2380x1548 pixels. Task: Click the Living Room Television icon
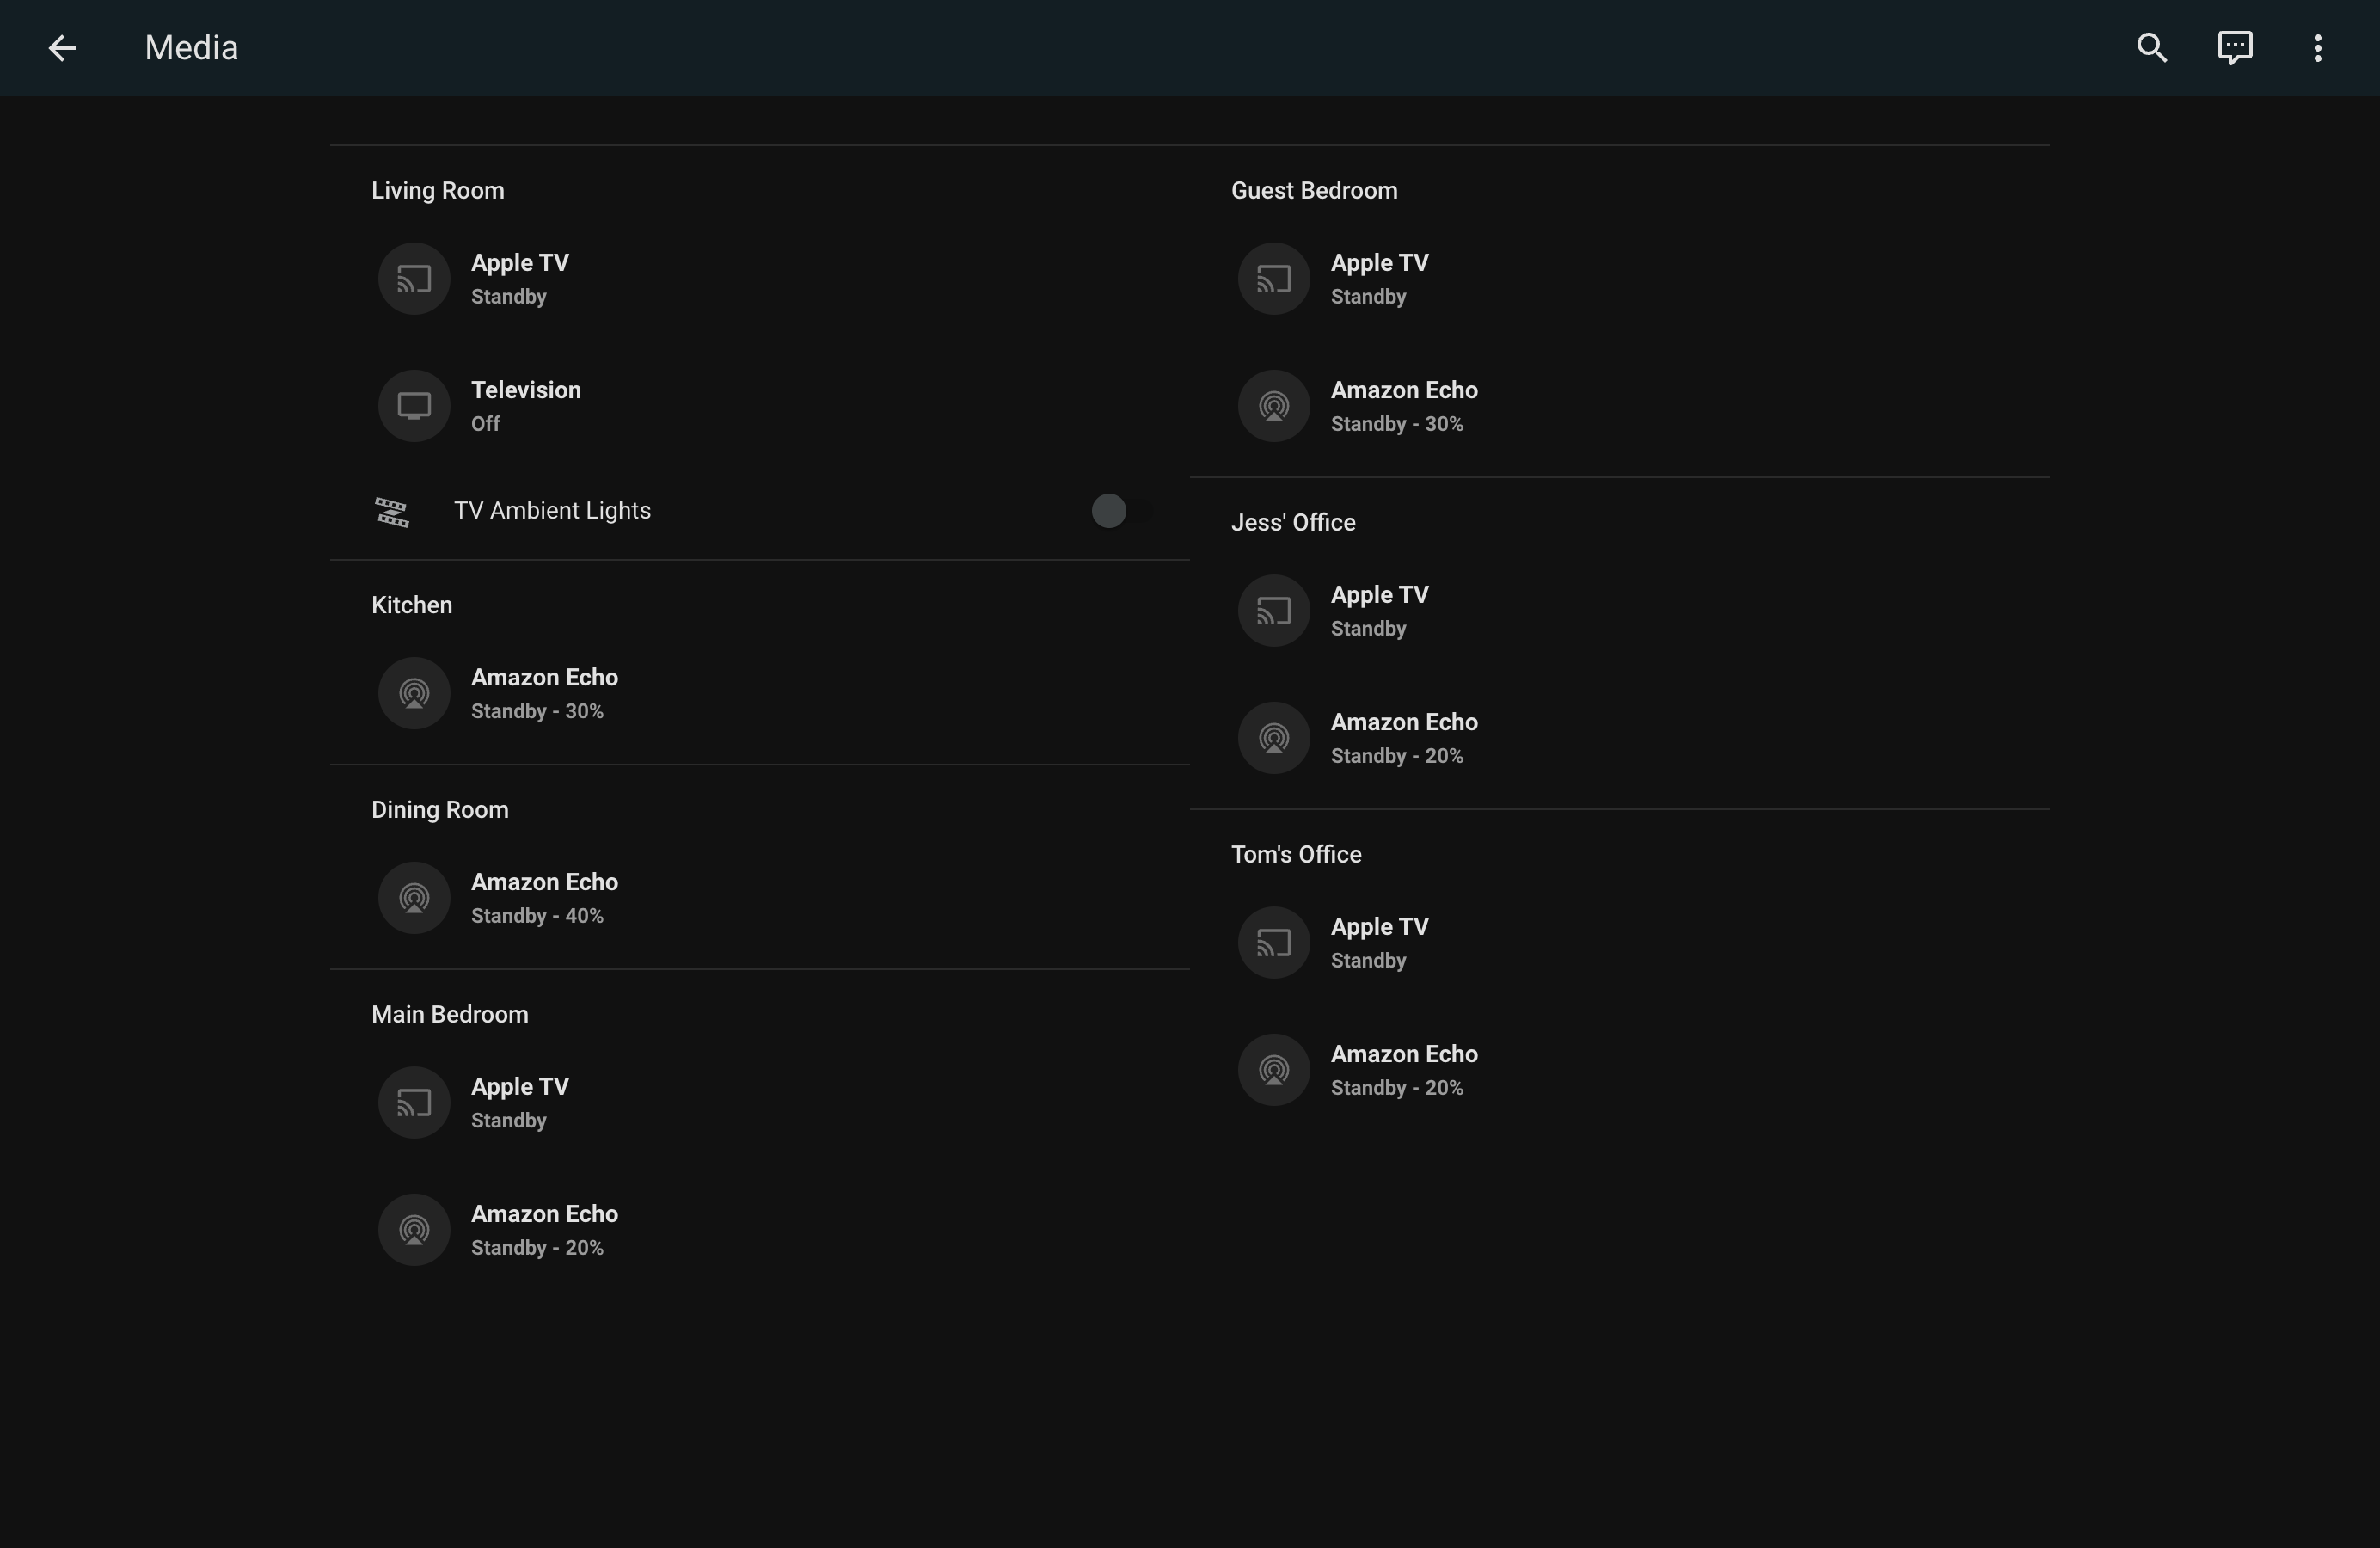(414, 406)
